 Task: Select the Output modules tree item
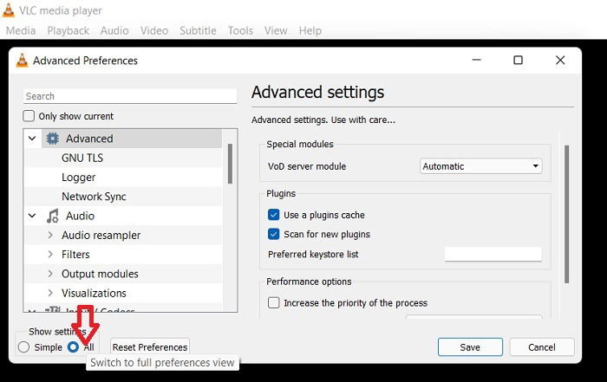point(100,274)
